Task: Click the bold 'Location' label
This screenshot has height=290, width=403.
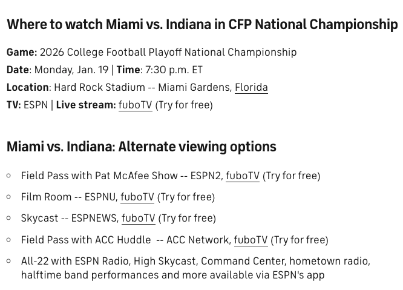Action: point(28,87)
